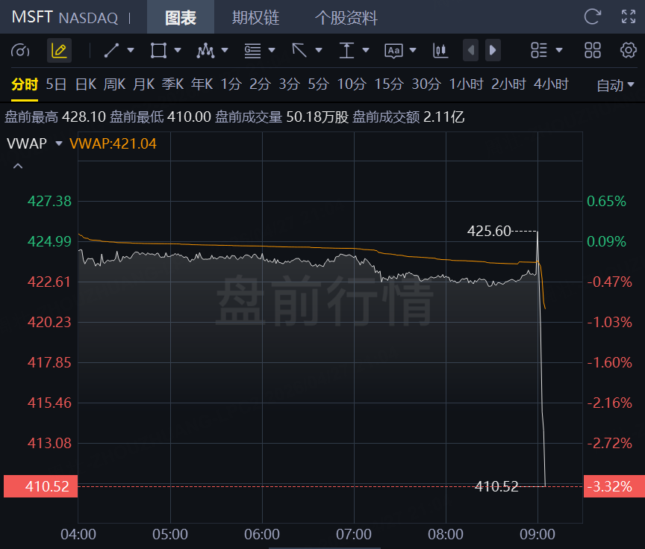Select the 15分 timeframe
Viewport: 645px width, 549px height.
(389, 84)
